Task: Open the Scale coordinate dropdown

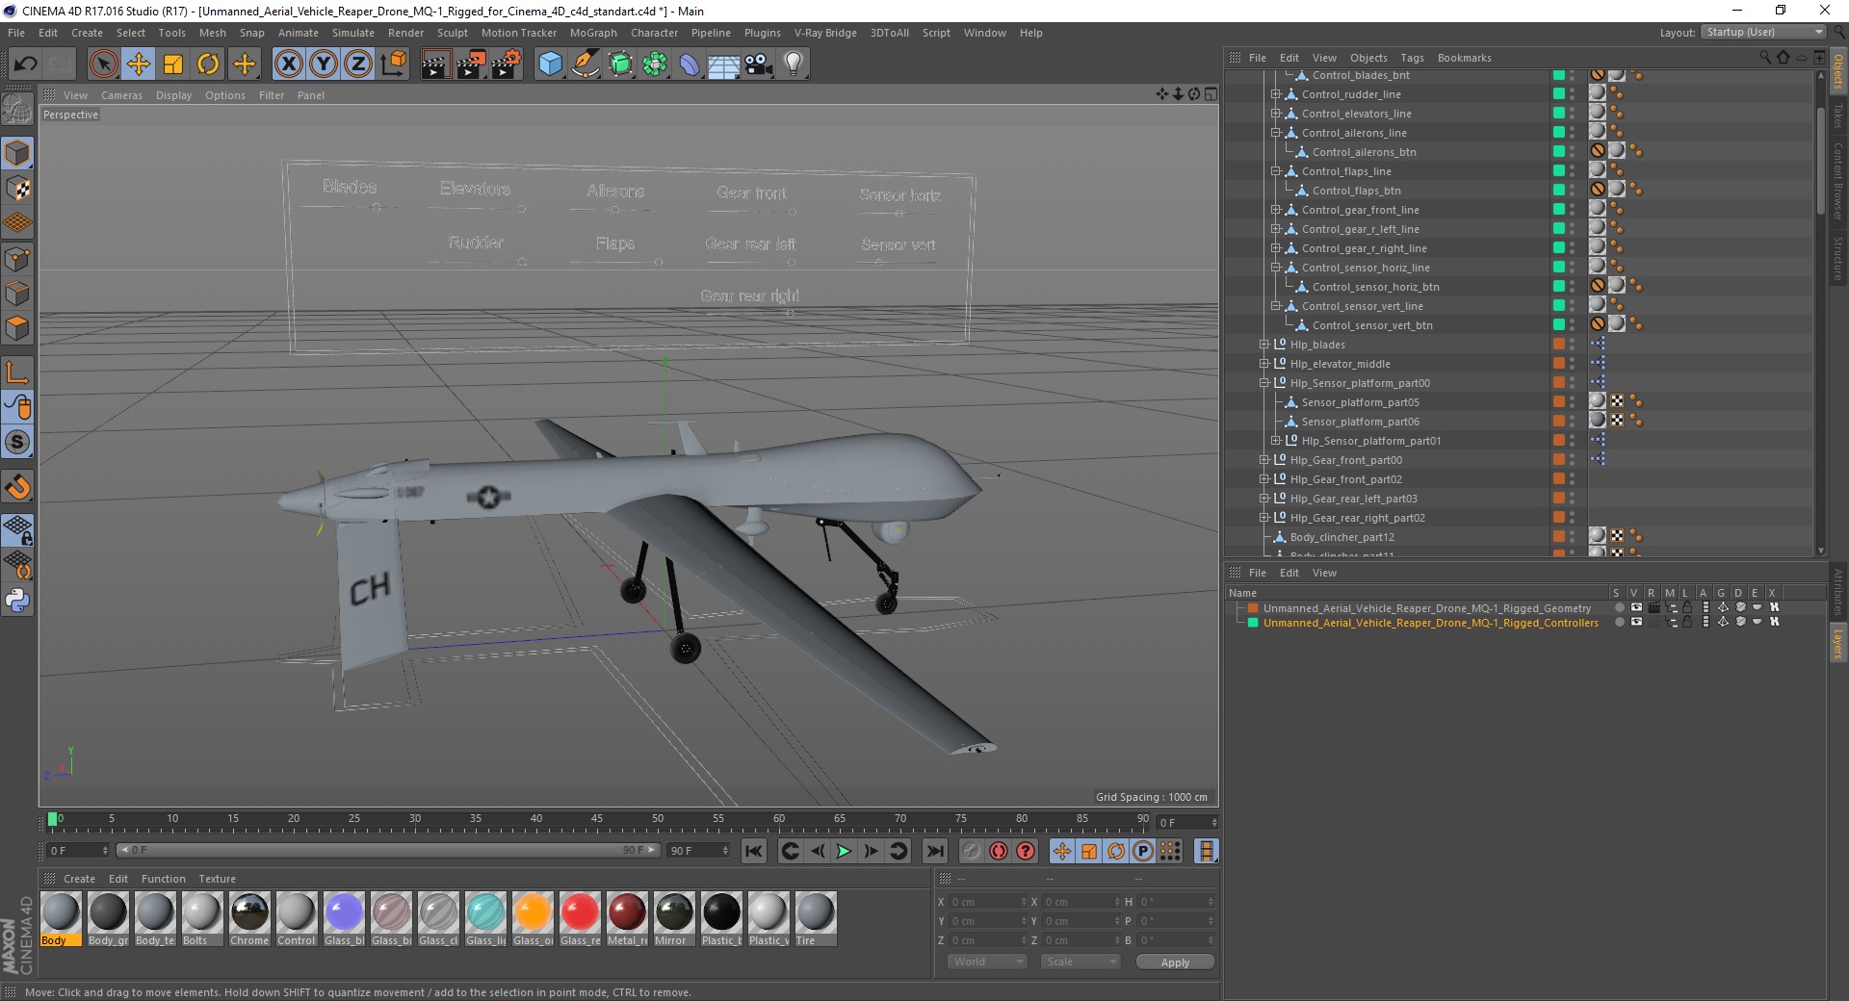Action: click(1081, 962)
